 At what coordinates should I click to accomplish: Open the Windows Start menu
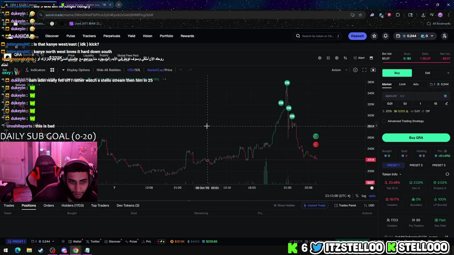(6, 250)
